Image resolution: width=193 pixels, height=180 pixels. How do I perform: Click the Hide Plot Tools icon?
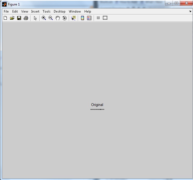(x=98, y=18)
